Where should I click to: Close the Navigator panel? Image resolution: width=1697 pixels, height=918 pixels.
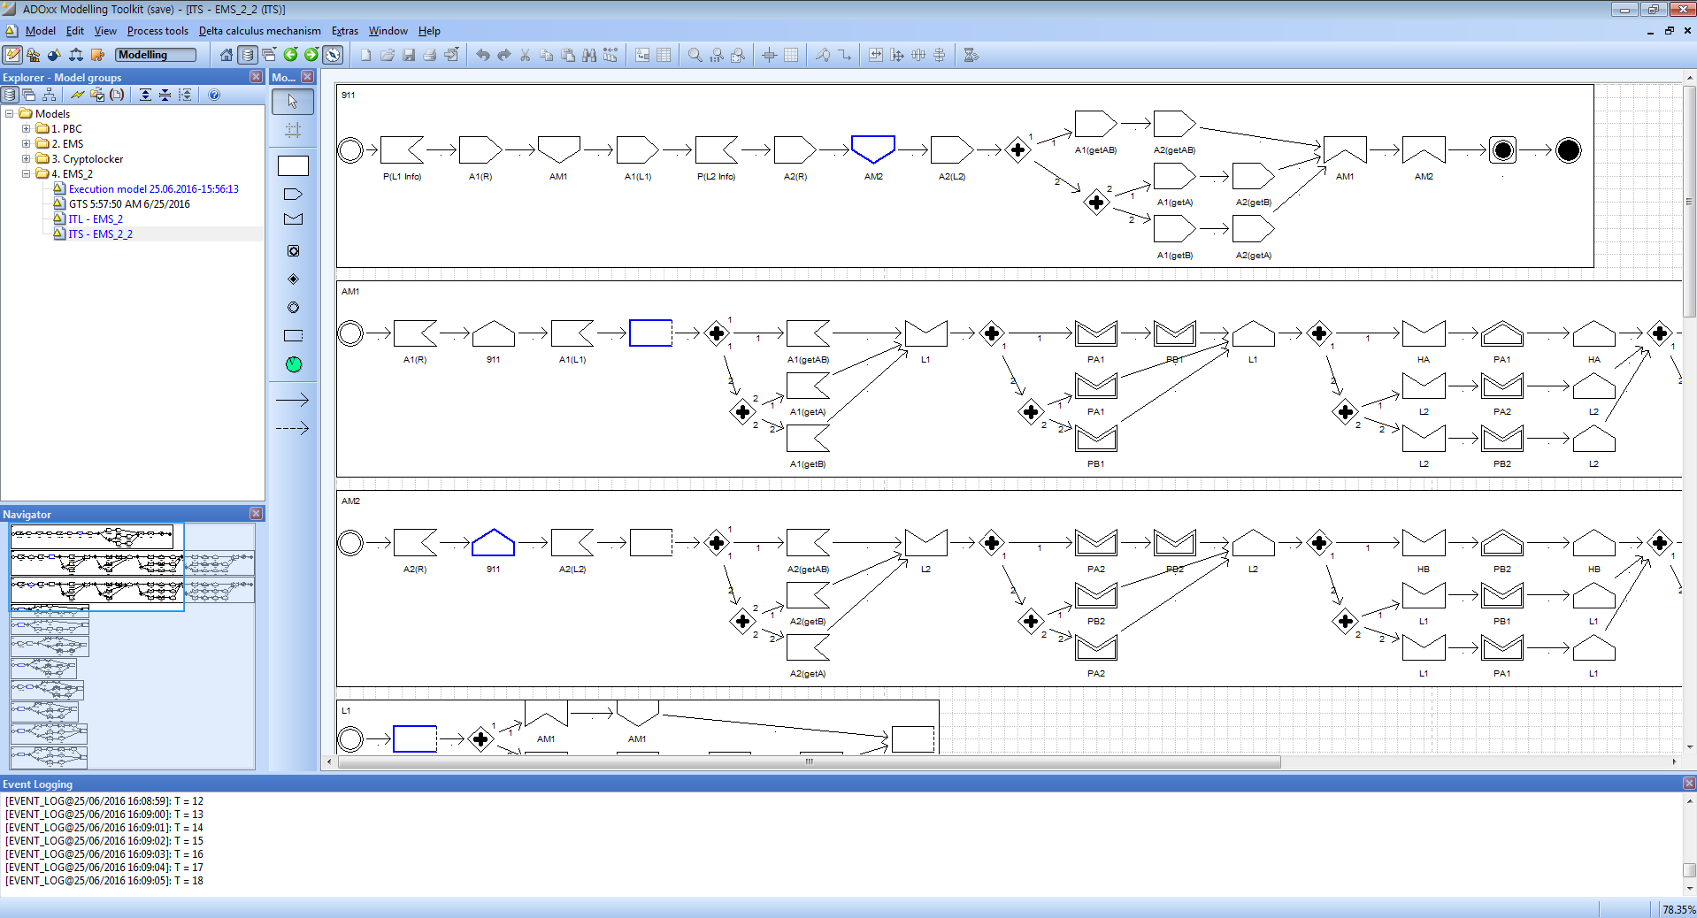pos(256,514)
